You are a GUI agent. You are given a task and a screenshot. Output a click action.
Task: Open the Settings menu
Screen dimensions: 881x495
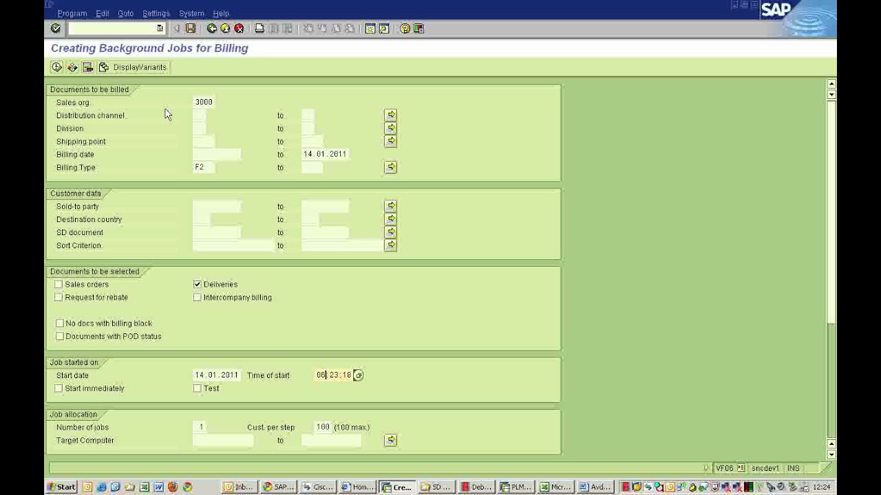pos(156,13)
